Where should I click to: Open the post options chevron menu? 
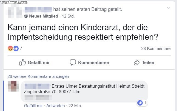click(169, 8)
